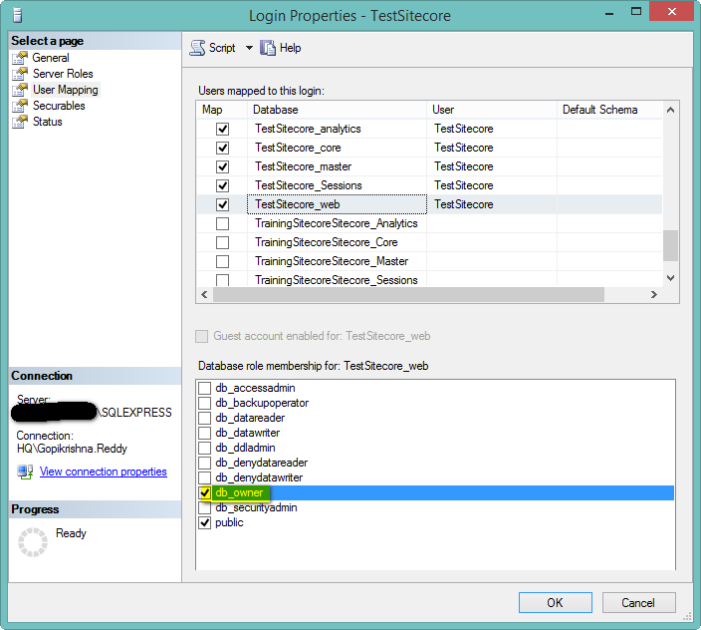The image size is (701, 630).
Task: Click the Help book icon
Action: (x=268, y=48)
